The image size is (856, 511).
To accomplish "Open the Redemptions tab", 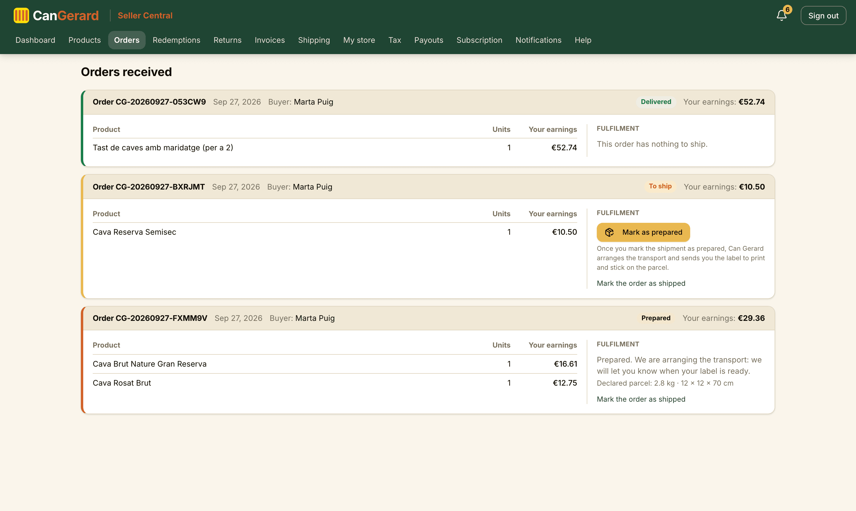I will (x=176, y=40).
